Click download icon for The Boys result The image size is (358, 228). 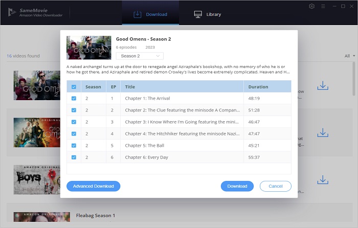pos(323,180)
